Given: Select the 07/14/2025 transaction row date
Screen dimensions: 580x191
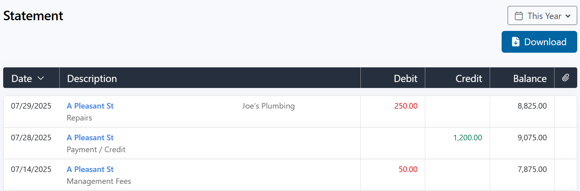Looking at the screenshot, I should click(31, 169).
